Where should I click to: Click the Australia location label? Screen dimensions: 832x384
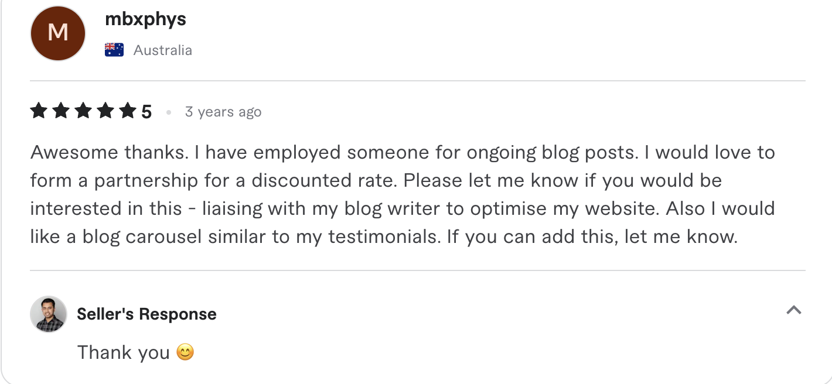(163, 50)
